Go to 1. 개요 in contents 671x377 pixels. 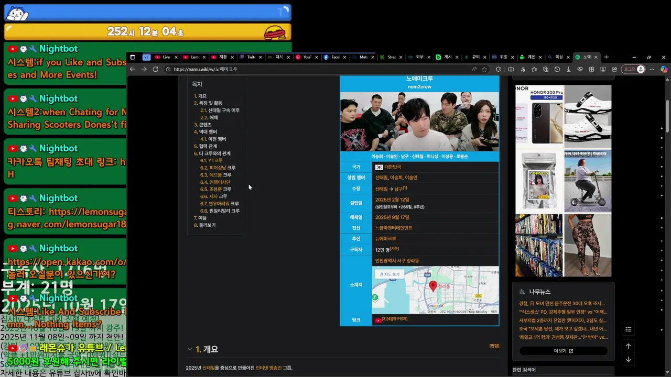(200, 96)
